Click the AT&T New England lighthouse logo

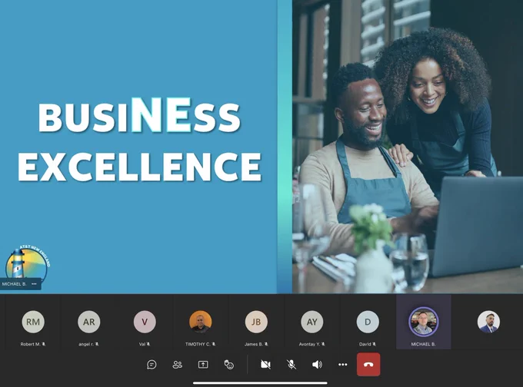[x=28, y=263]
